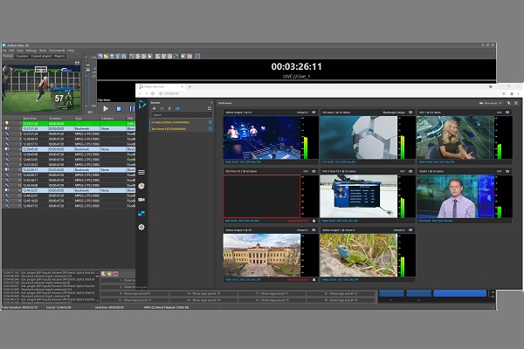The image size is (524, 349).
Task: Open the Studio 1 tile menu
Action: click(507, 171)
